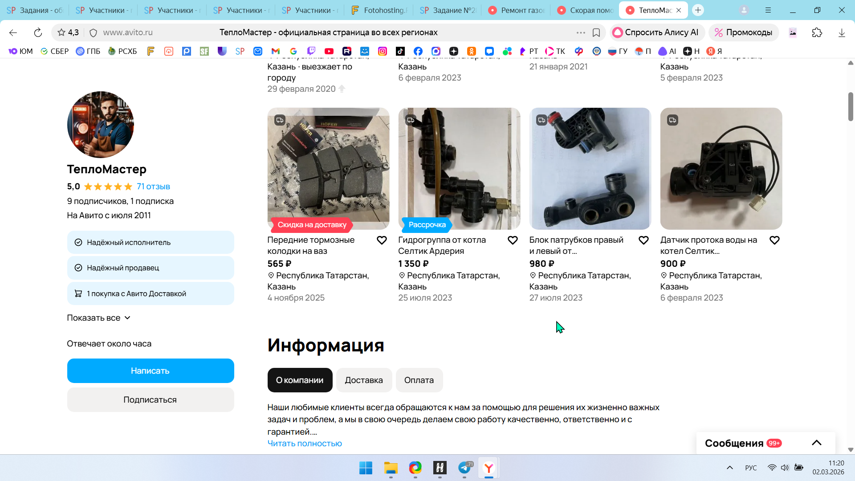Open the Telegram taskbar icon
The width and height of the screenshot is (855, 481).
coord(464,468)
